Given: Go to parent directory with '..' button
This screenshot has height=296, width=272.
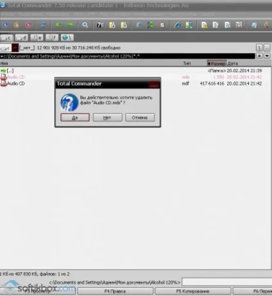Looking at the screenshot, I should (x=267, y=48).
